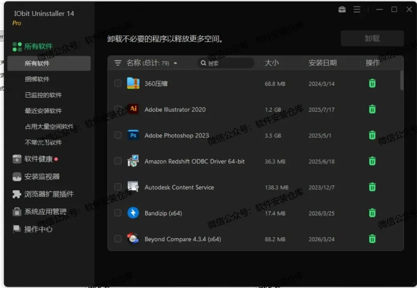Click the 操作中心 flag icon

(17, 229)
